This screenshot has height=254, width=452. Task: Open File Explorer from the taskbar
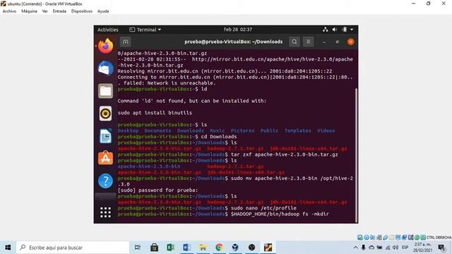pyautogui.click(x=203, y=248)
